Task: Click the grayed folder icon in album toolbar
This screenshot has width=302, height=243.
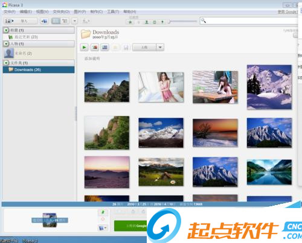Action: pyautogui.click(x=115, y=48)
